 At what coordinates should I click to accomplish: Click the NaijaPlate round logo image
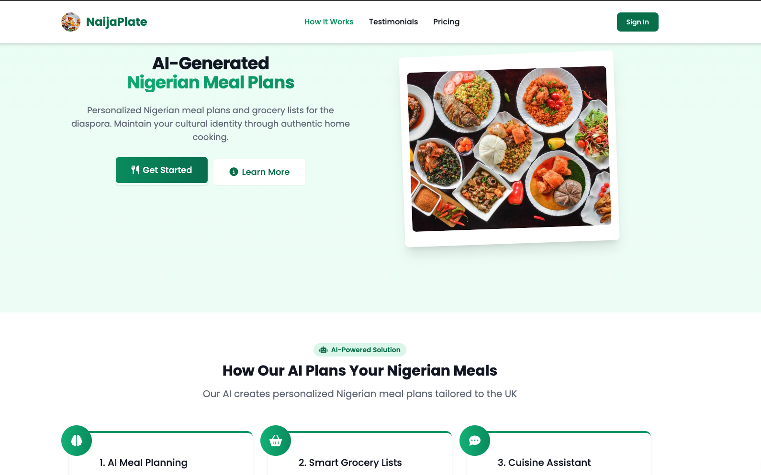[x=71, y=22]
